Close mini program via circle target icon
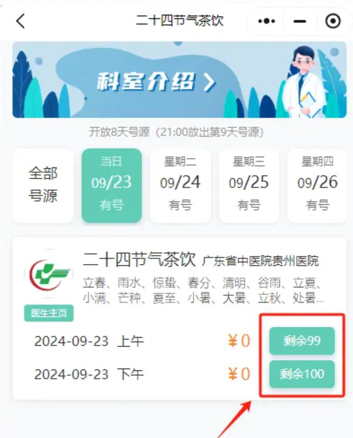The image size is (353, 438). (333, 21)
